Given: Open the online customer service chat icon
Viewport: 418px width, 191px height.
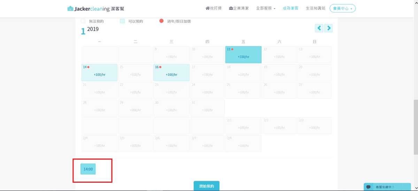Looking at the screenshot, I should pos(369,187).
